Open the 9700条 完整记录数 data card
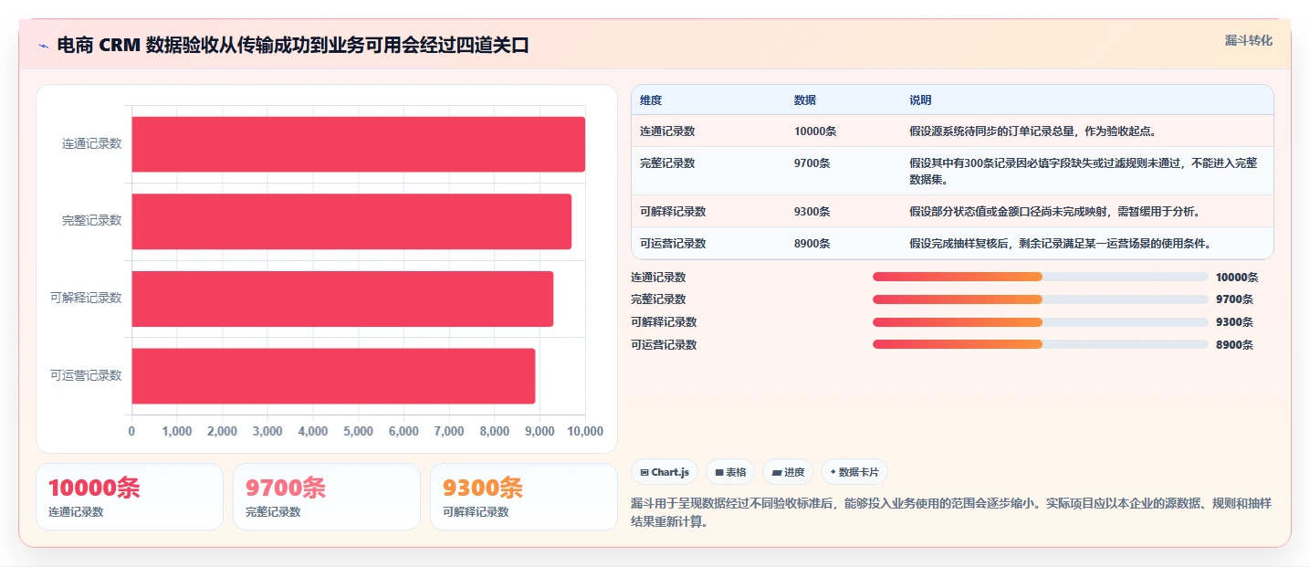Screen dimensions: 1310x567 tap(327, 497)
